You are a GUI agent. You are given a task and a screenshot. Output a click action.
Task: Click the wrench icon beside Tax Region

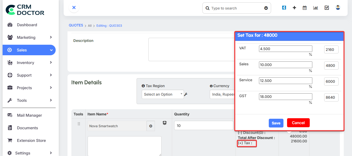coord(186,94)
